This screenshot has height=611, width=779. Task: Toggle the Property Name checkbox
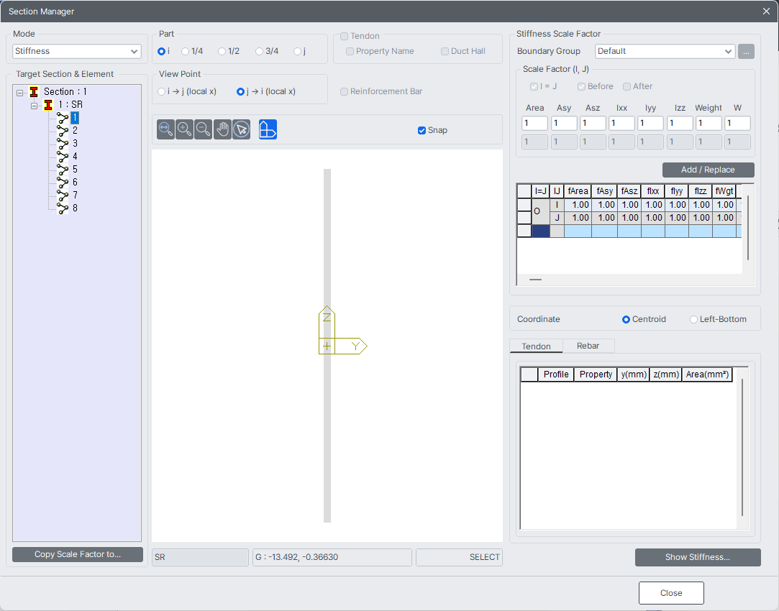tap(350, 51)
